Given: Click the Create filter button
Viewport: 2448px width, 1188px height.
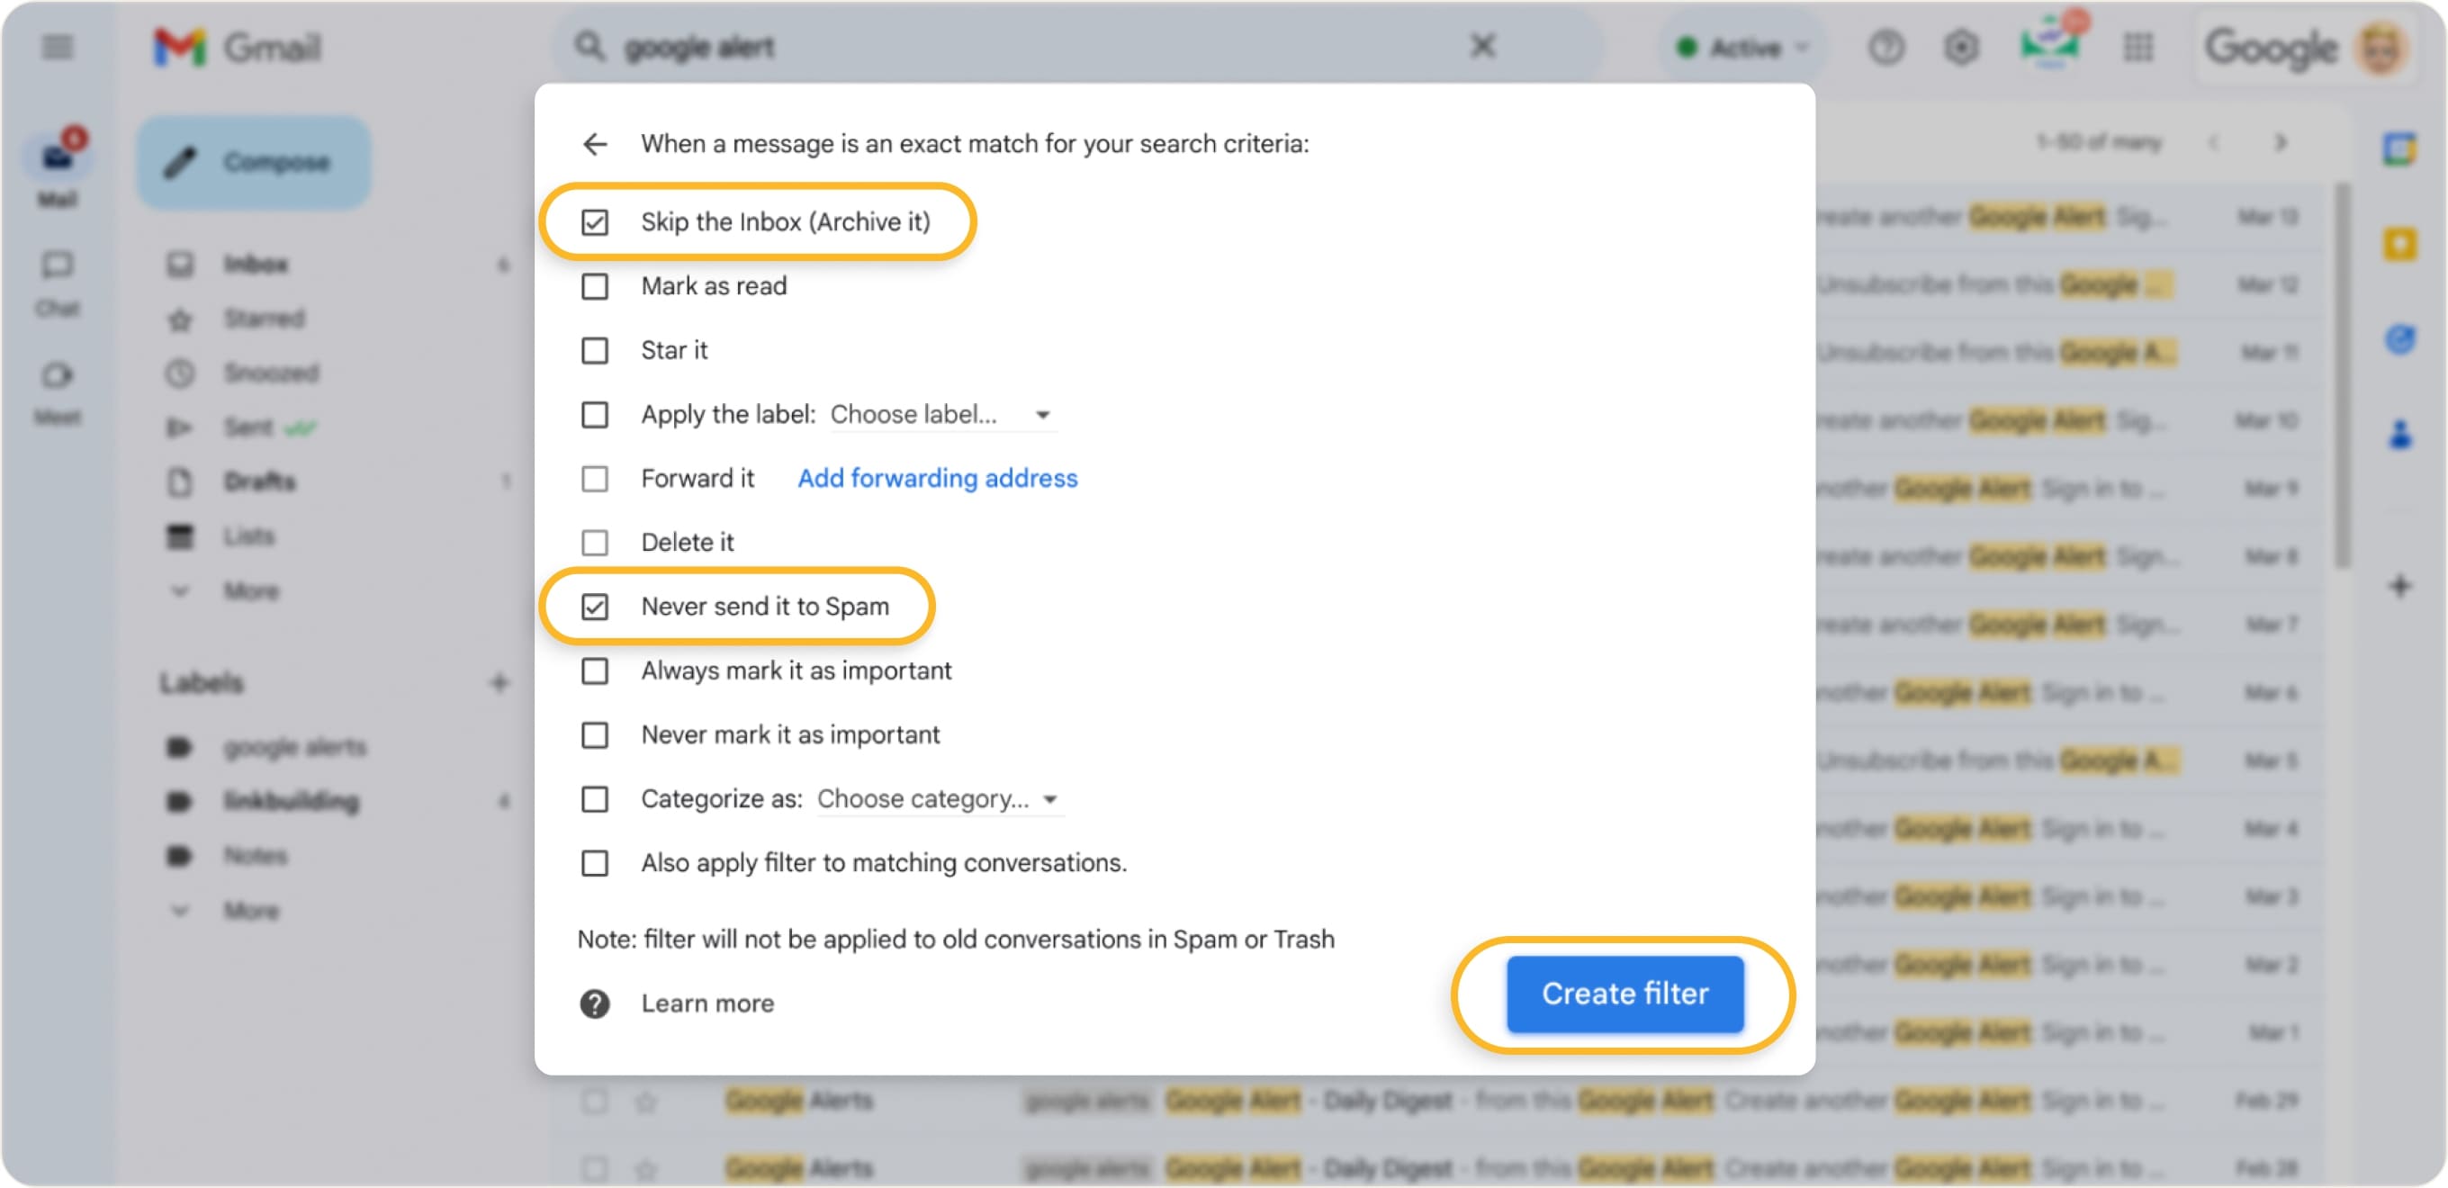Looking at the screenshot, I should click(1624, 994).
